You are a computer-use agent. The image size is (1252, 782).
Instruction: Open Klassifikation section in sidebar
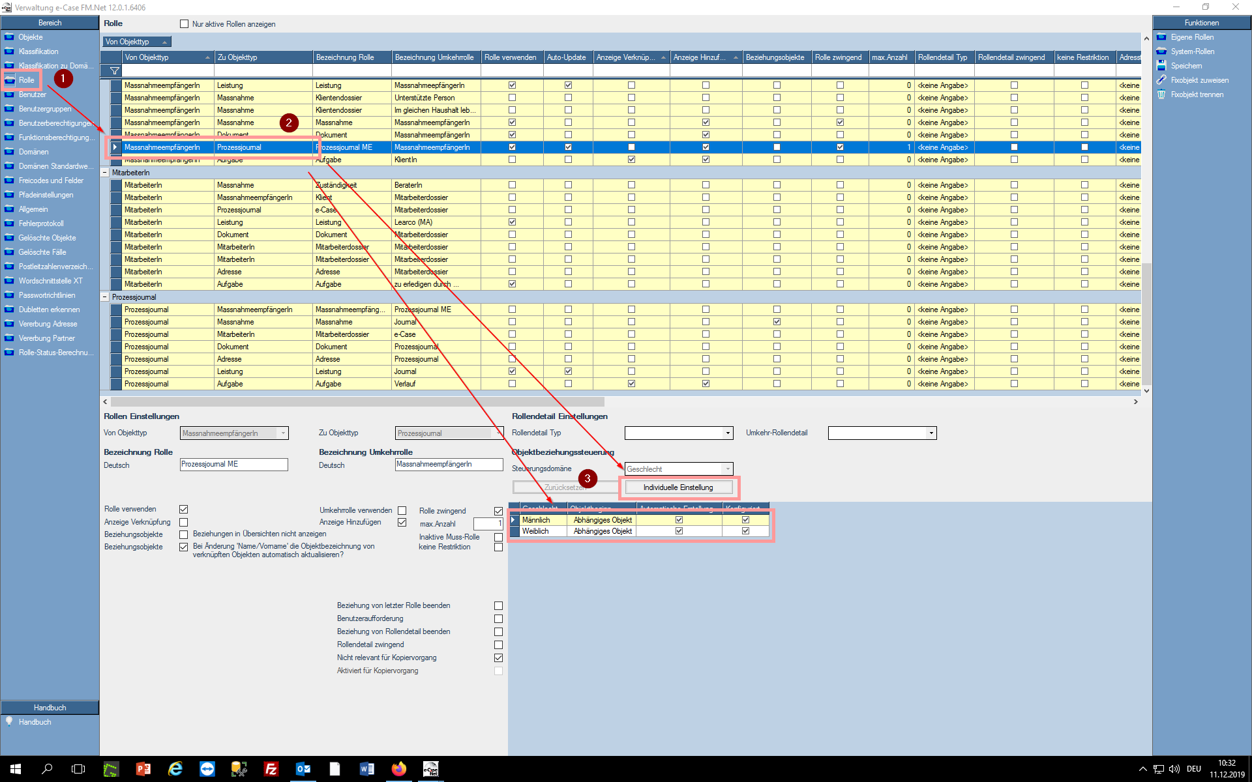tap(38, 51)
